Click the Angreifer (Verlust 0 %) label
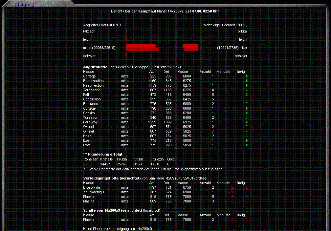Screen dimensions: 331x231 click(102, 25)
